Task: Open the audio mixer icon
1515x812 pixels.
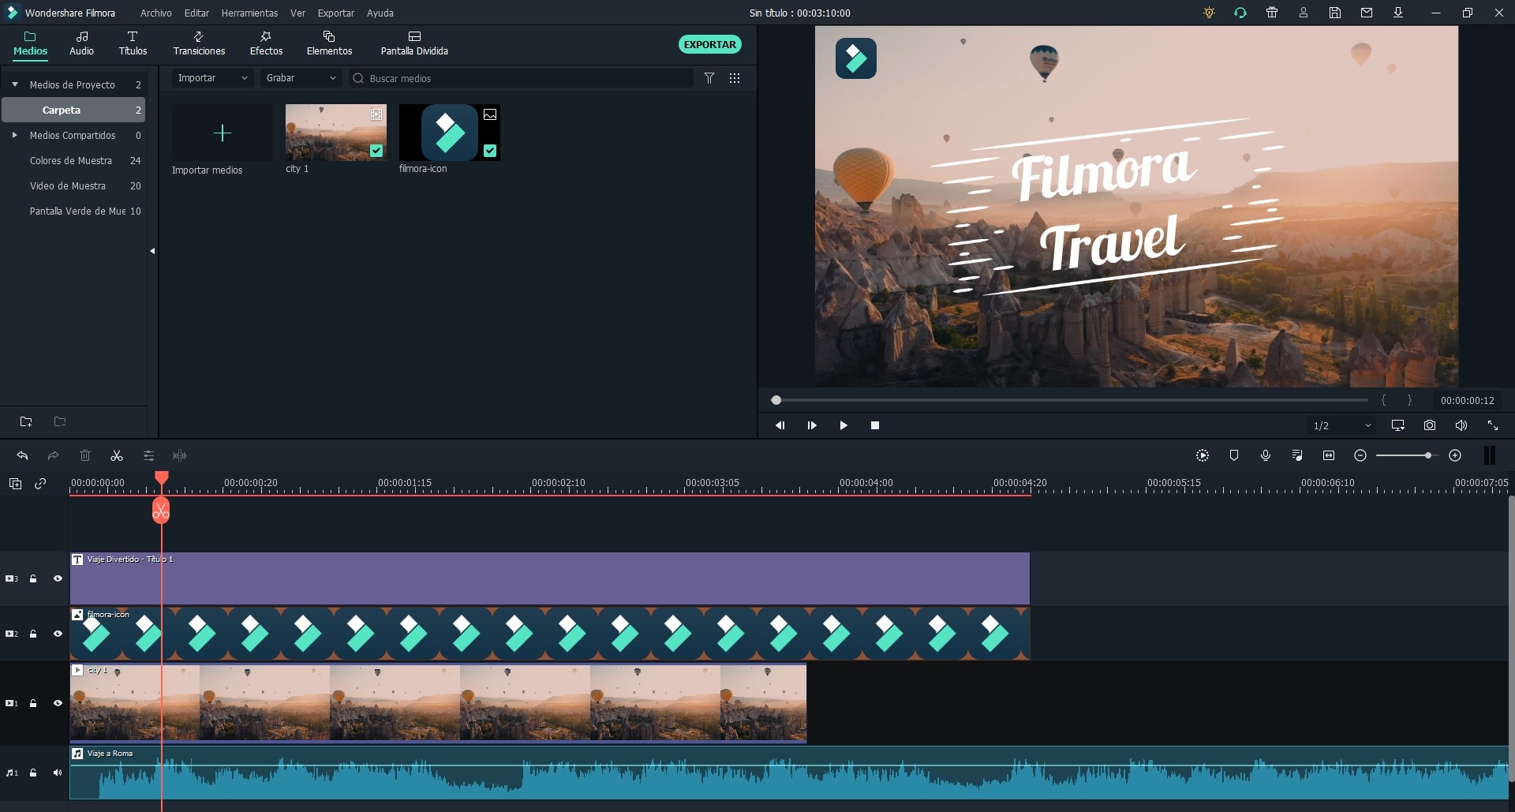Action: click(1297, 455)
